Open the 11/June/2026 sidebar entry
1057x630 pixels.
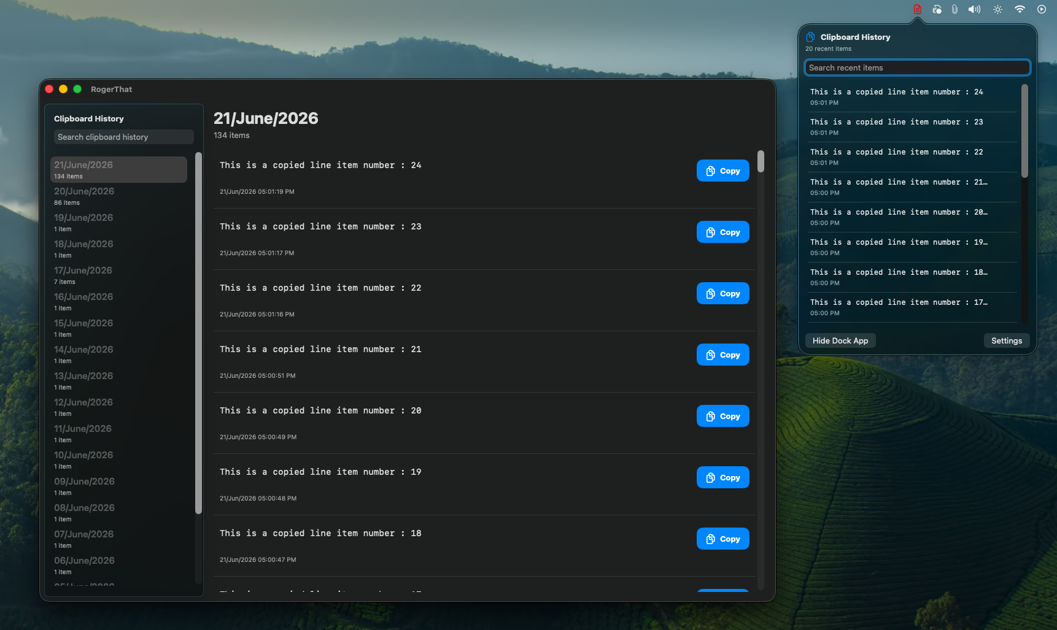tap(119, 433)
